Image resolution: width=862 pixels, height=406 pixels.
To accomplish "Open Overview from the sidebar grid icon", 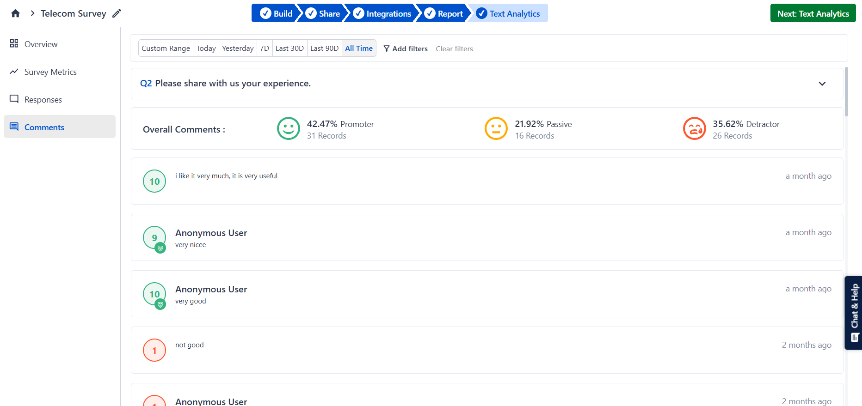I will pos(14,43).
